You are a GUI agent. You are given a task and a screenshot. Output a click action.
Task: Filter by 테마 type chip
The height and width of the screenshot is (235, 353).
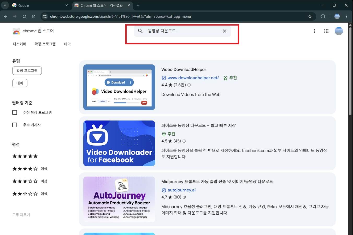point(20,83)
